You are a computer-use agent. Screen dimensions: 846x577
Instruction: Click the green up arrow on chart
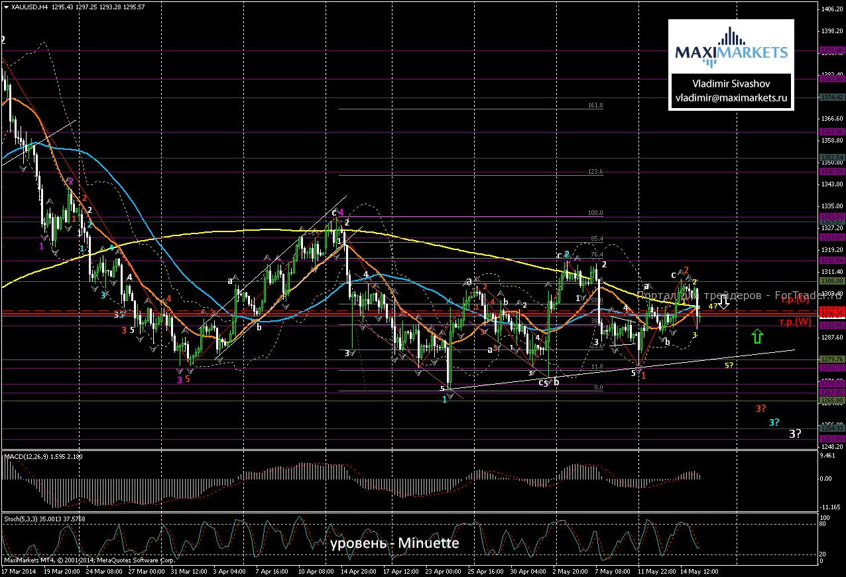[757, 336]
